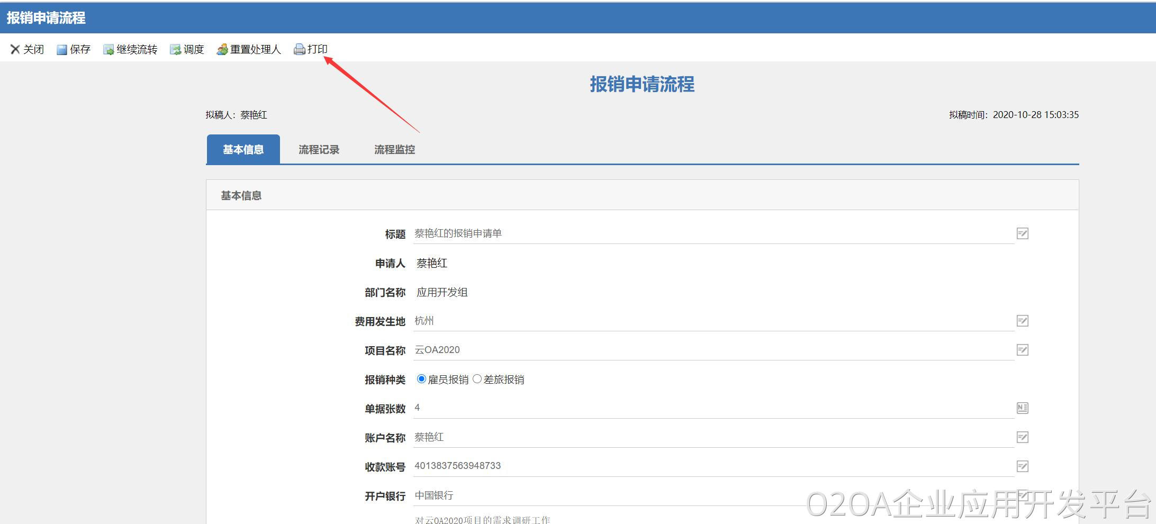Click the edit icon beside 标题 field
Viewport: 1156px width, 524px height.
point(1022,233)
